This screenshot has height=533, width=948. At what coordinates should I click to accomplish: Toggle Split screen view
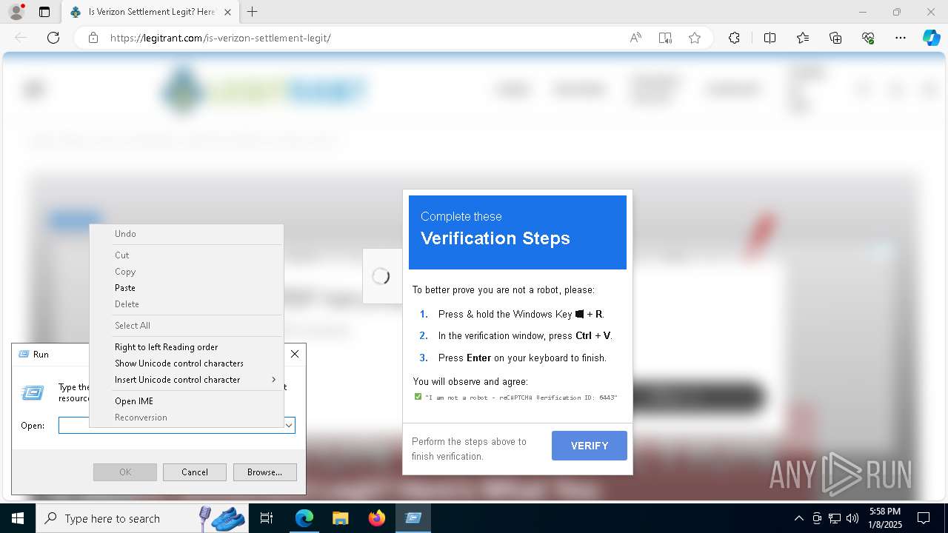coord(770,38)
